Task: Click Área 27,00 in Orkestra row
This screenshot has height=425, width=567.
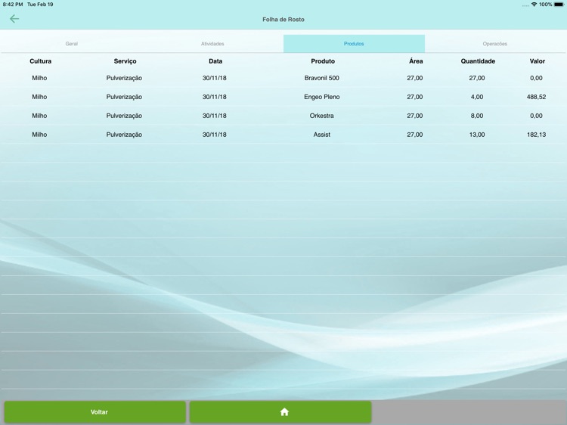Action: coord(415,116)
